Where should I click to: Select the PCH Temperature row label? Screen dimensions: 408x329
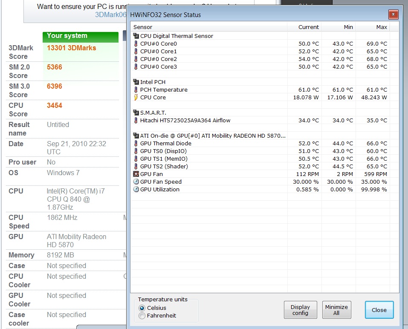164,90
